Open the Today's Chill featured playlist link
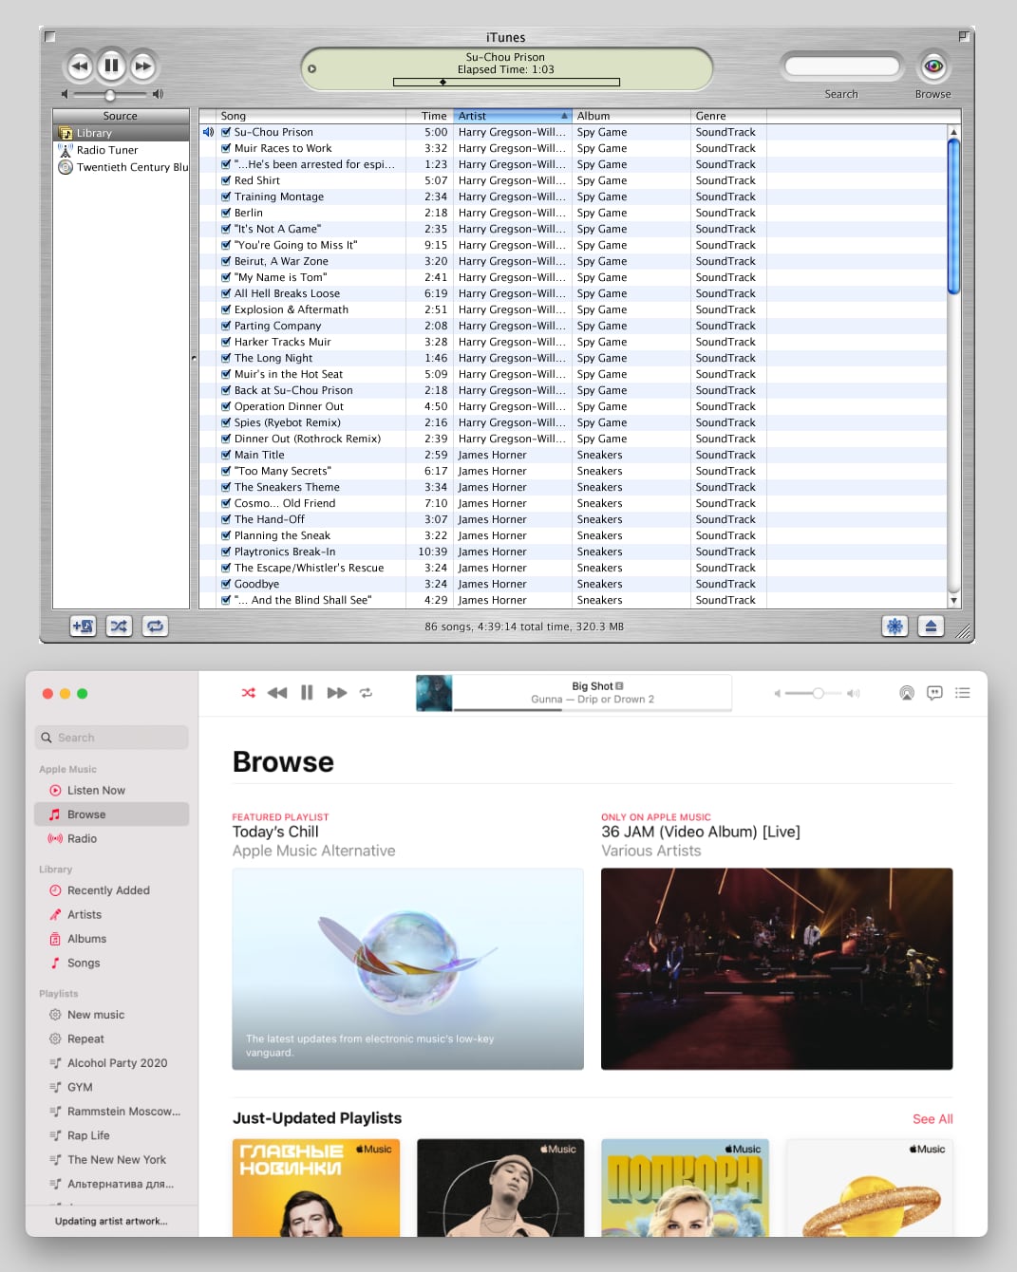 [275, 832]
